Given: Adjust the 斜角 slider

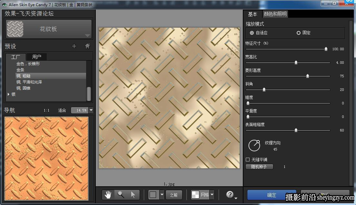Looking at the screenshot, I should pyautogui.click(x=264, y=90).
